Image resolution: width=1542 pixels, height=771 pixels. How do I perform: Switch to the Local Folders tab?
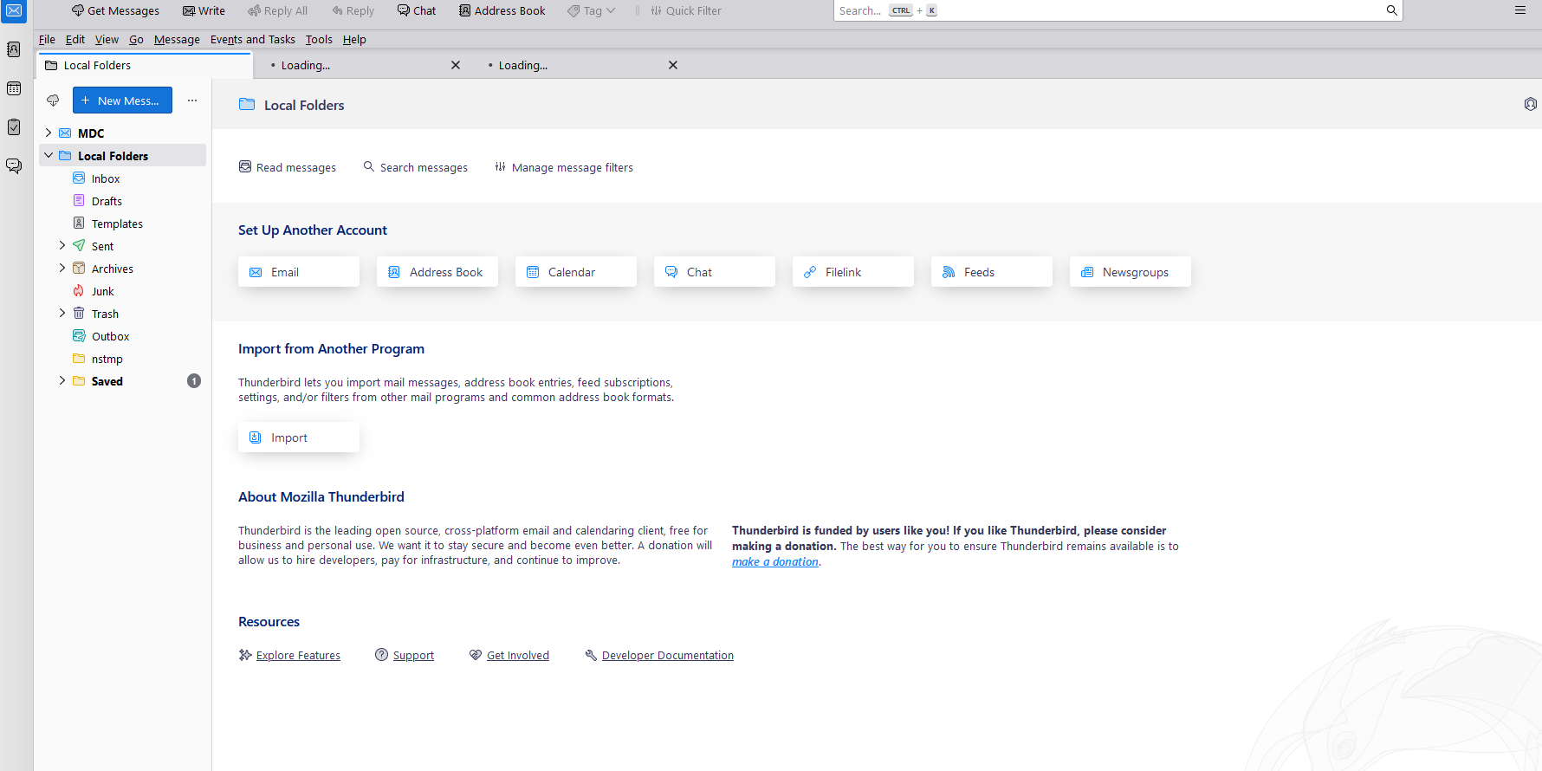145,66
